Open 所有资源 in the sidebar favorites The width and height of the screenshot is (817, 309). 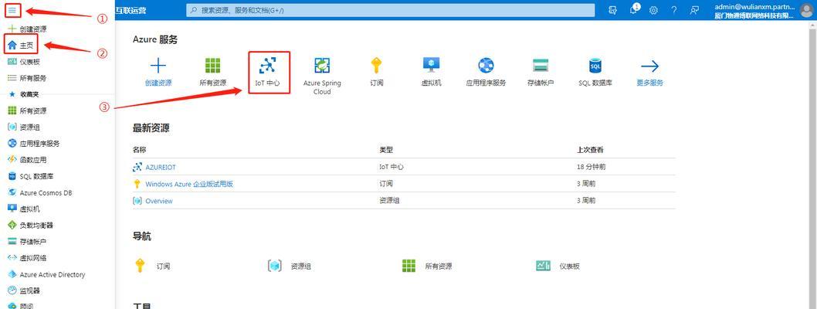[x=27, y=110]
